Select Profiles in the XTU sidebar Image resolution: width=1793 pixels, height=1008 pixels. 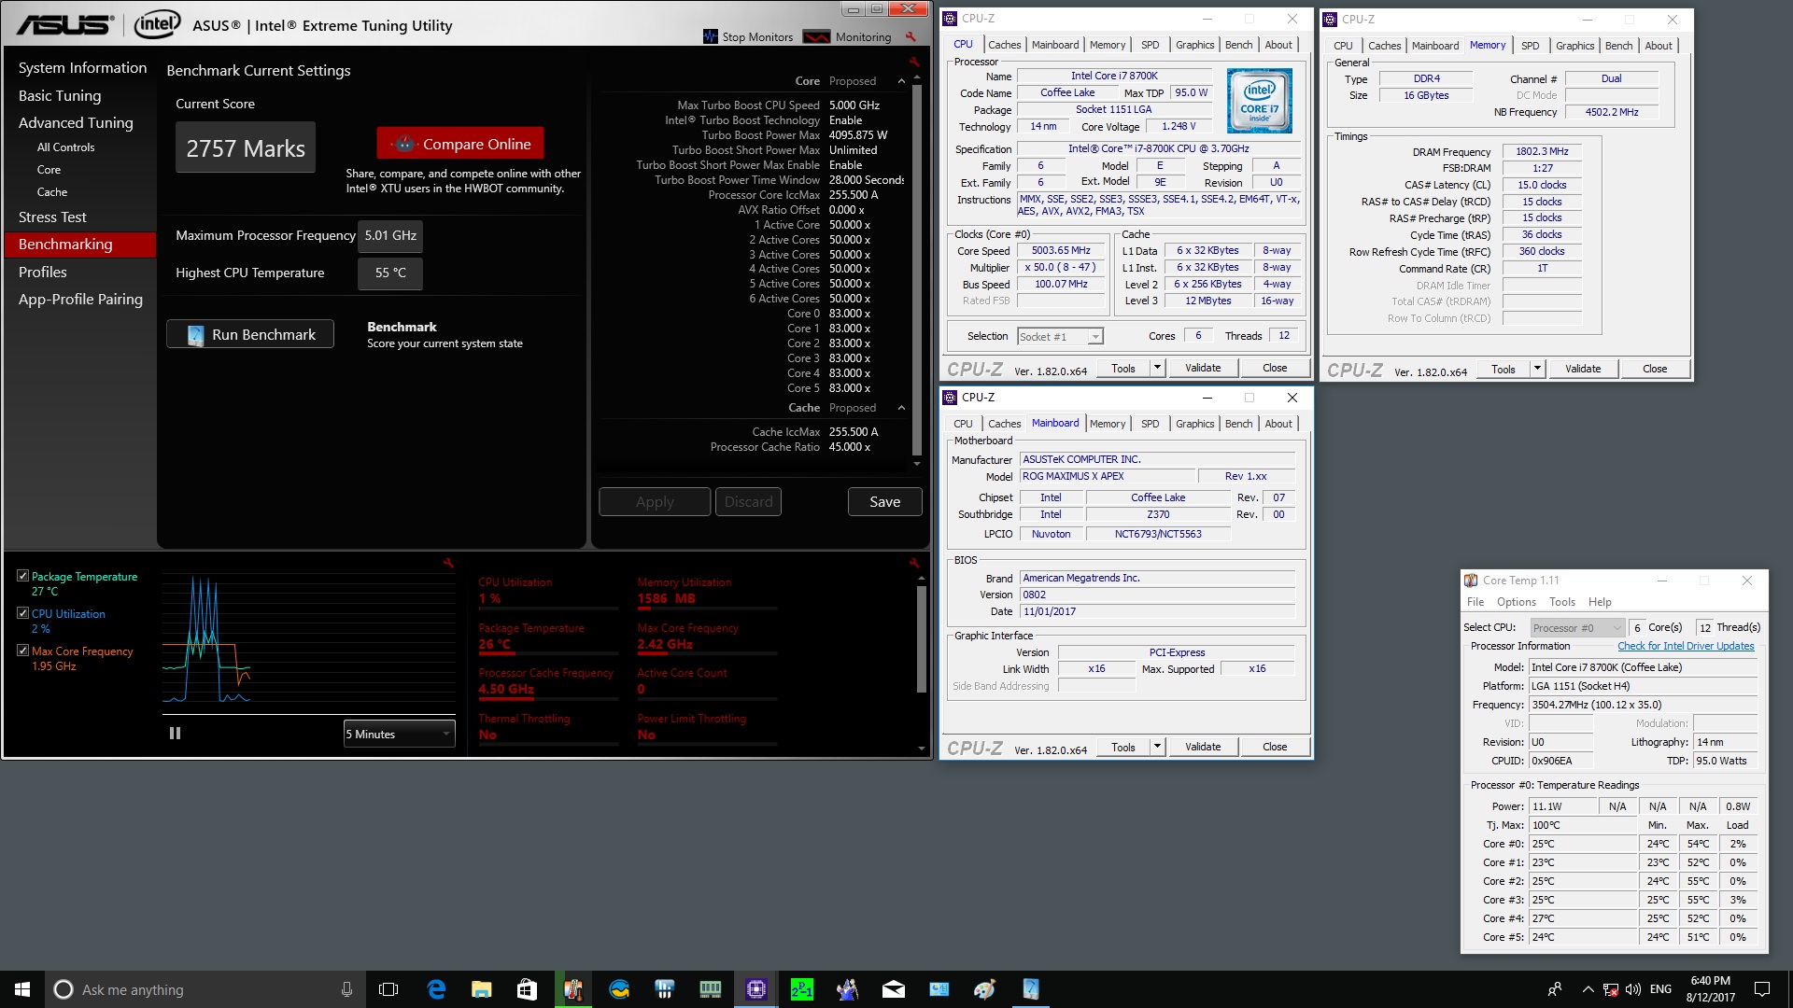click(x=43, y=272)
